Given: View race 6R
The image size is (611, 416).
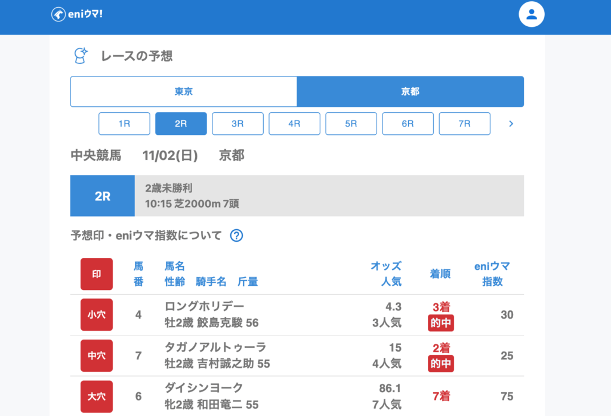Looking at the screenshot, I should (x=408, y=124).
